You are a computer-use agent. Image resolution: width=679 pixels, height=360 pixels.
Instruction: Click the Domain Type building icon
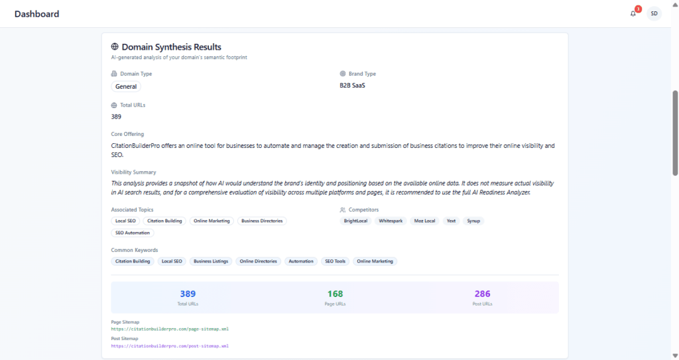click(x=114, y=74)
